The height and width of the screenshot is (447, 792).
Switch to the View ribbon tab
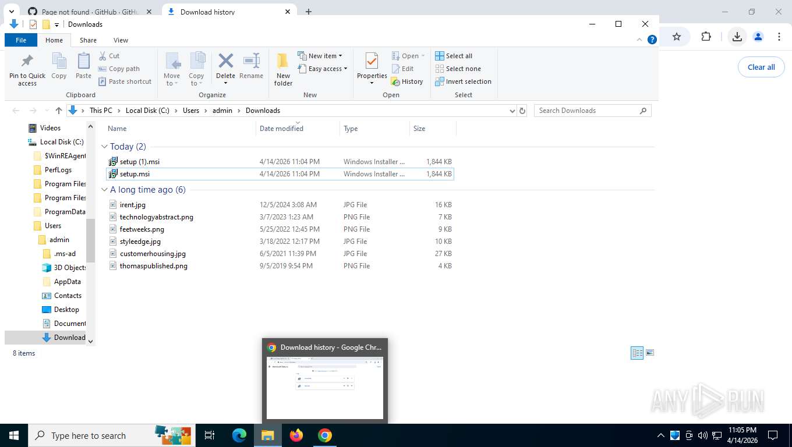121,40
